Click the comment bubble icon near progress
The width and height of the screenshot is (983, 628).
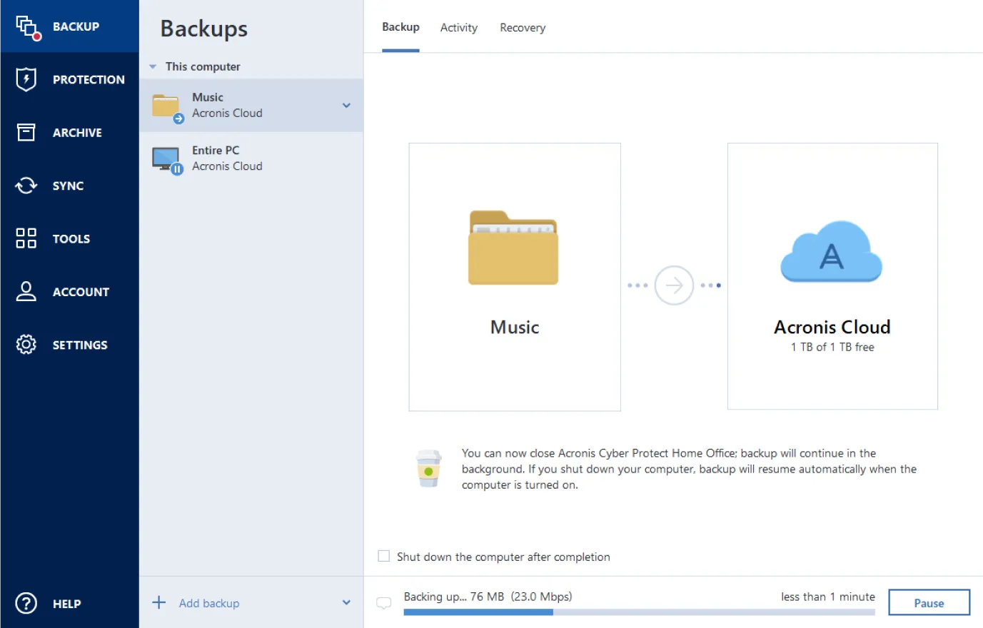pos(384,603)
